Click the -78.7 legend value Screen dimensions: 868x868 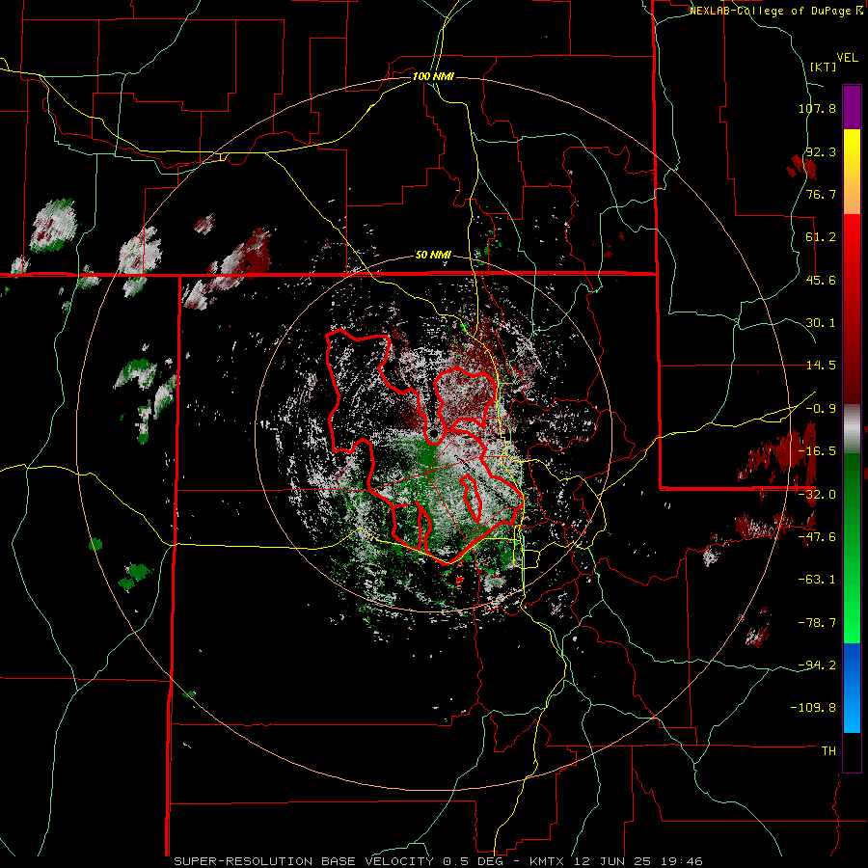(x=817, y=623)
